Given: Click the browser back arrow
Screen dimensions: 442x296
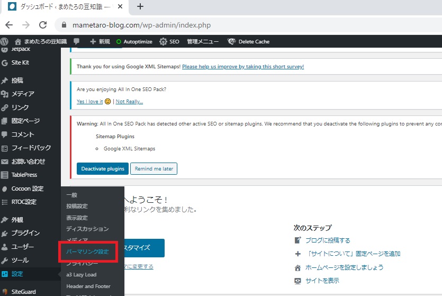Looking at the screenshot, I should [9, 25].
